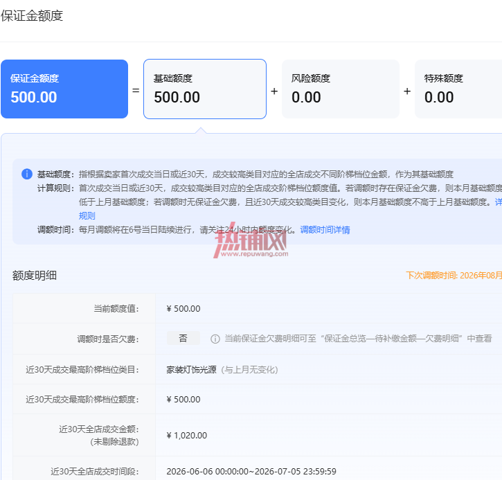Viewport: 502px width, 480px height.
Task: Click the blue info icon beside 基础额度
Action: pos(27,174)
